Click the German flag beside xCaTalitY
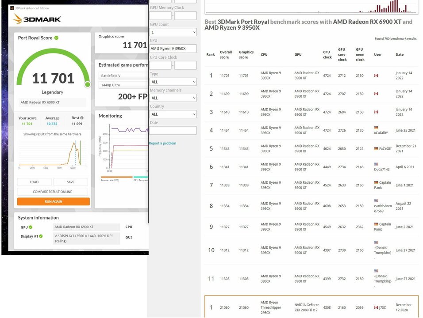This screenshot has height=318, width=423. pos(376,127)
